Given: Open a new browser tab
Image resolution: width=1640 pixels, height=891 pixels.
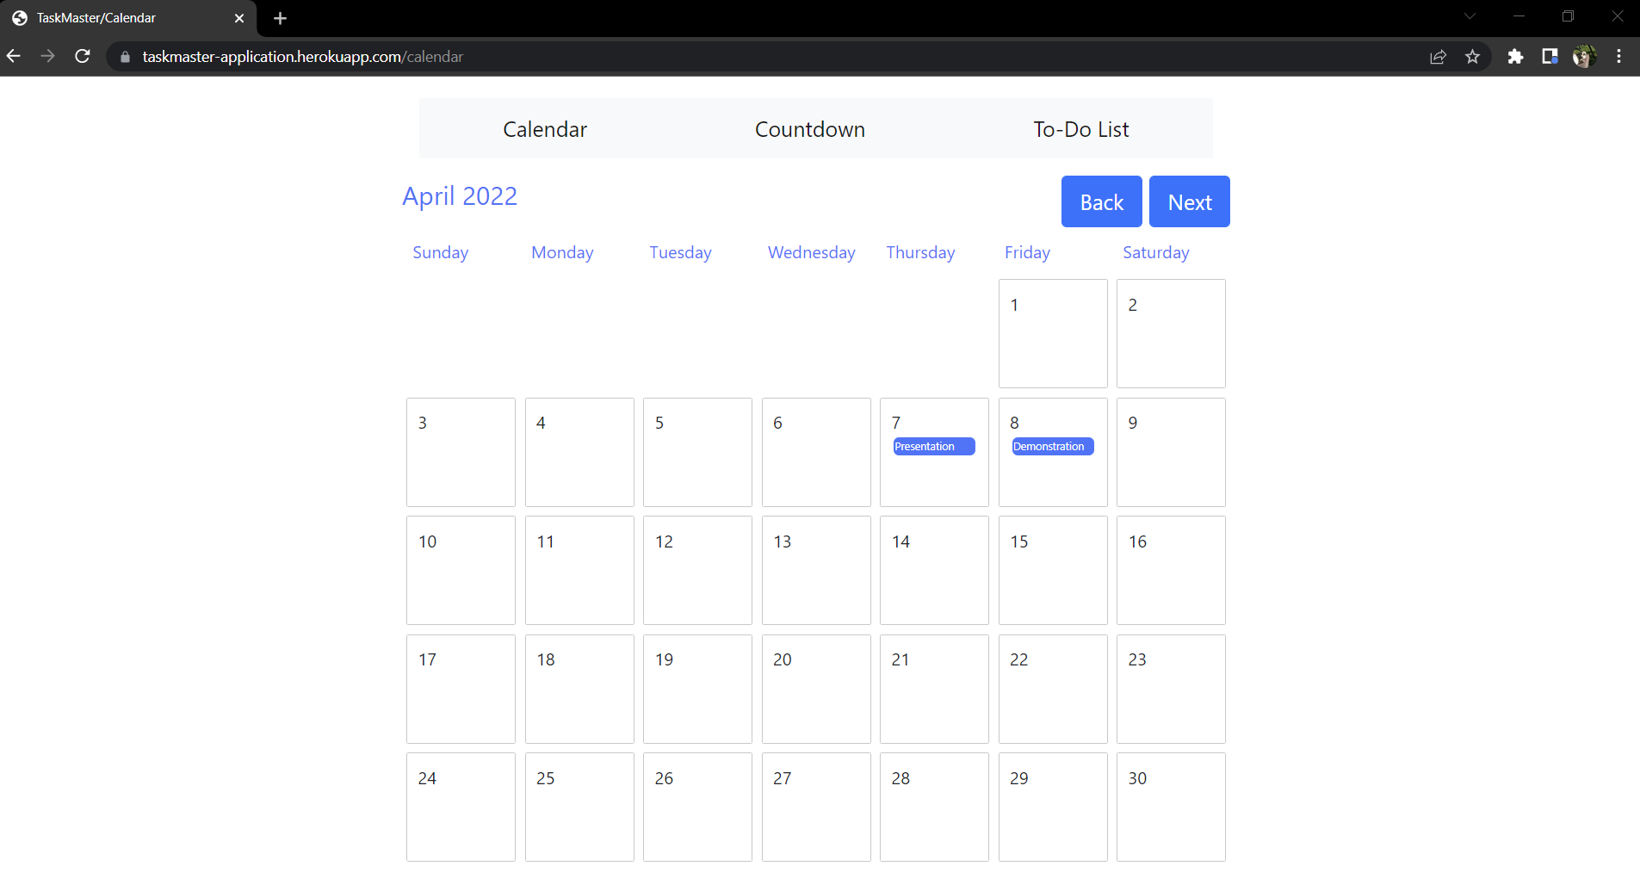Looking at the screenshot, I should pyautogui.click(x=280, y=18).
